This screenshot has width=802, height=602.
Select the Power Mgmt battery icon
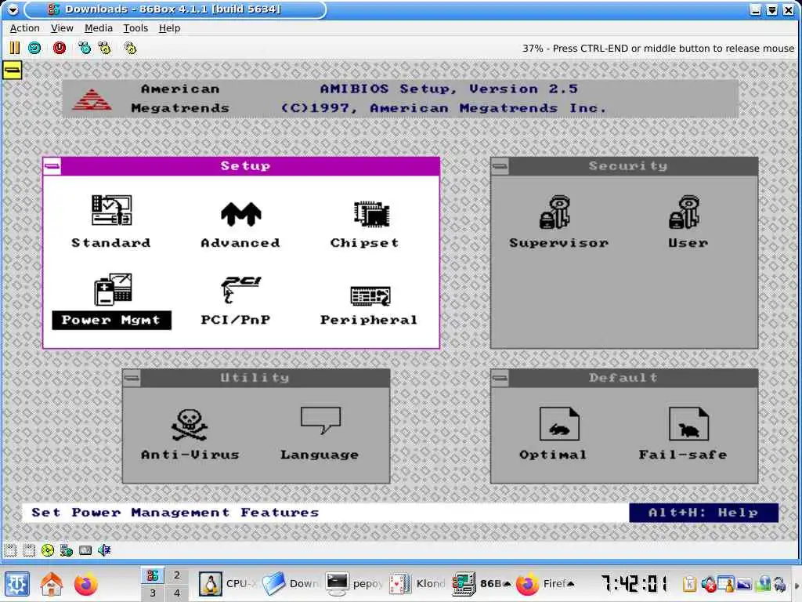coord(113,289)
